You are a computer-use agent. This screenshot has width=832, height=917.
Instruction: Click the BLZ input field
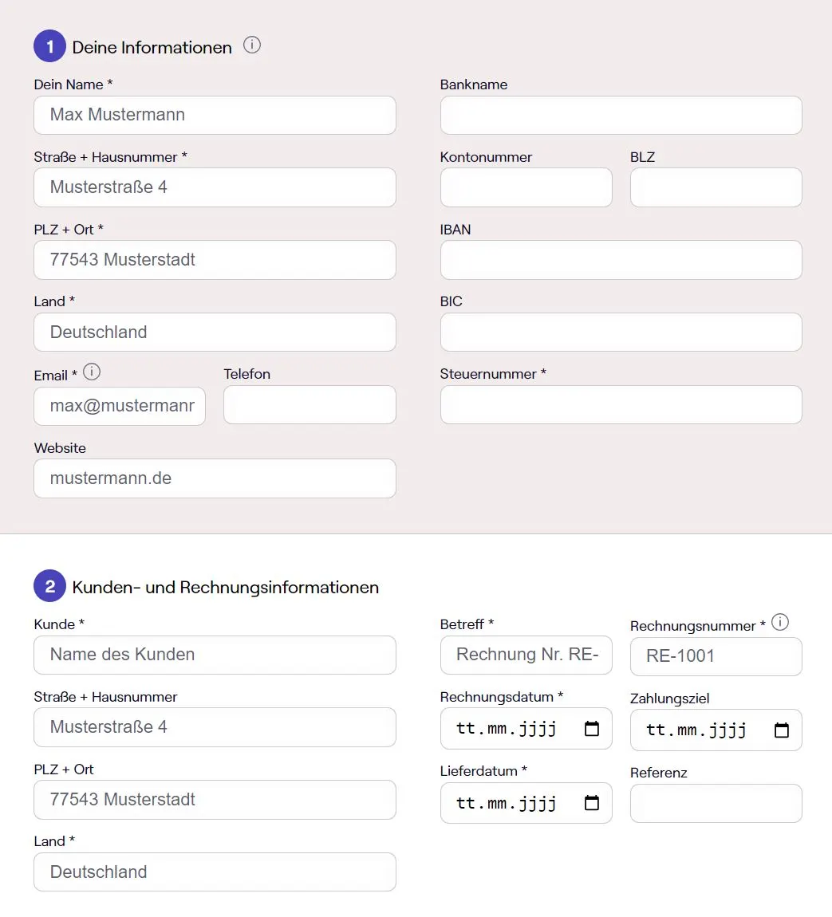tap(716, 187)
